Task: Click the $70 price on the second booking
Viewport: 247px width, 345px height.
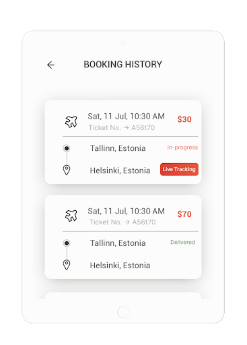Action: [184, 214]
